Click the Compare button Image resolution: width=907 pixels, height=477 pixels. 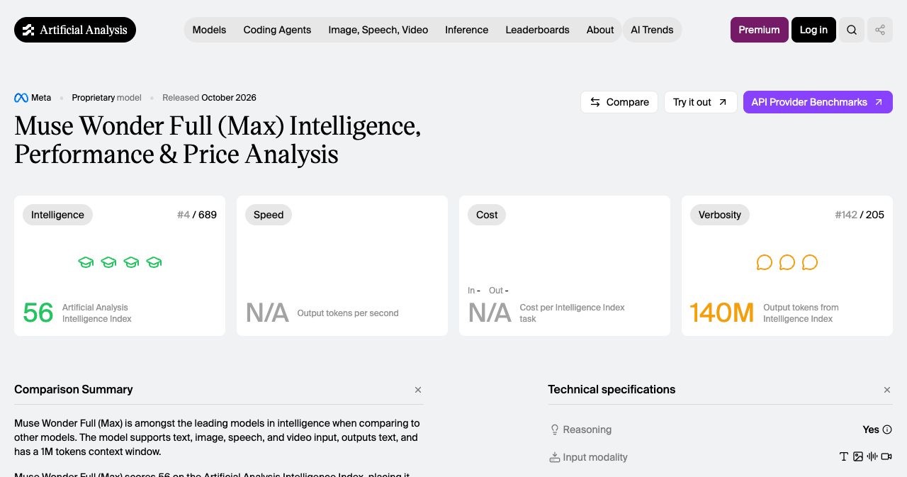(619, 102)
